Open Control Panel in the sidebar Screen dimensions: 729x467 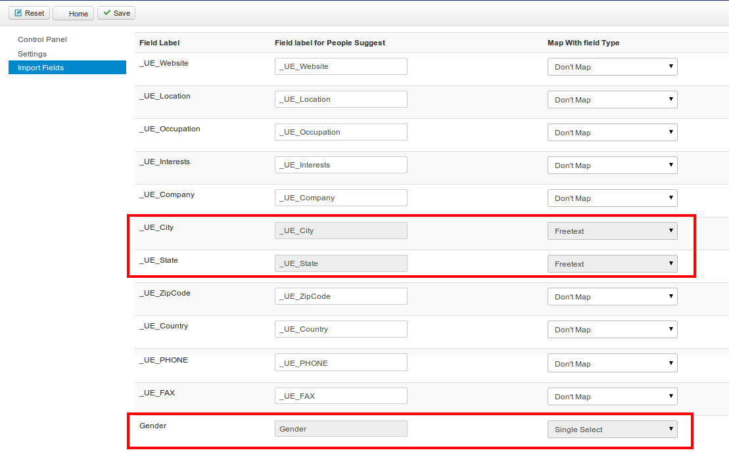pos(42,39)
